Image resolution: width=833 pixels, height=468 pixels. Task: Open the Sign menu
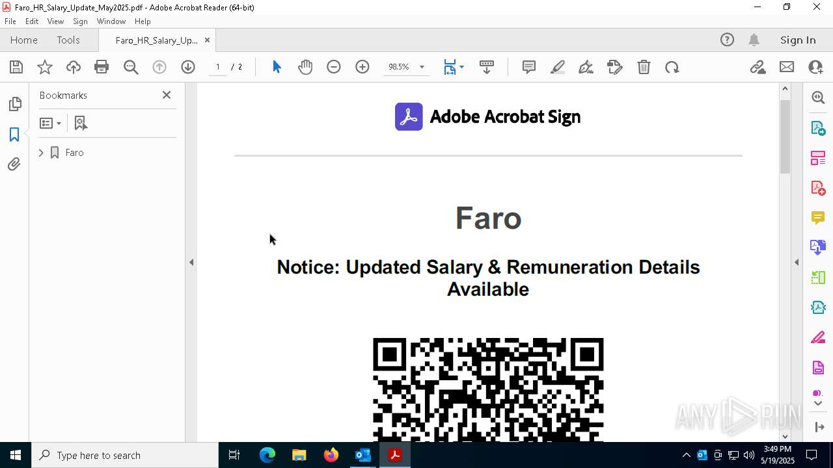pos(80,21)
